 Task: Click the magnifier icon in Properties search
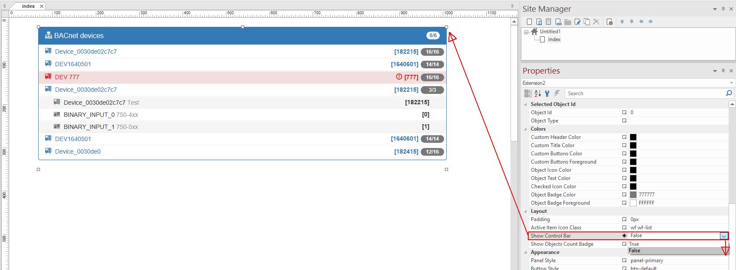(729, 93)
